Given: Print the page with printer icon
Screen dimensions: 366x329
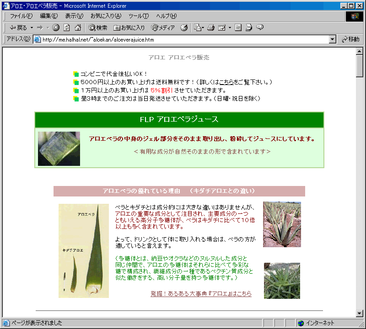Looking at the screenshot, I should point(211,27).
